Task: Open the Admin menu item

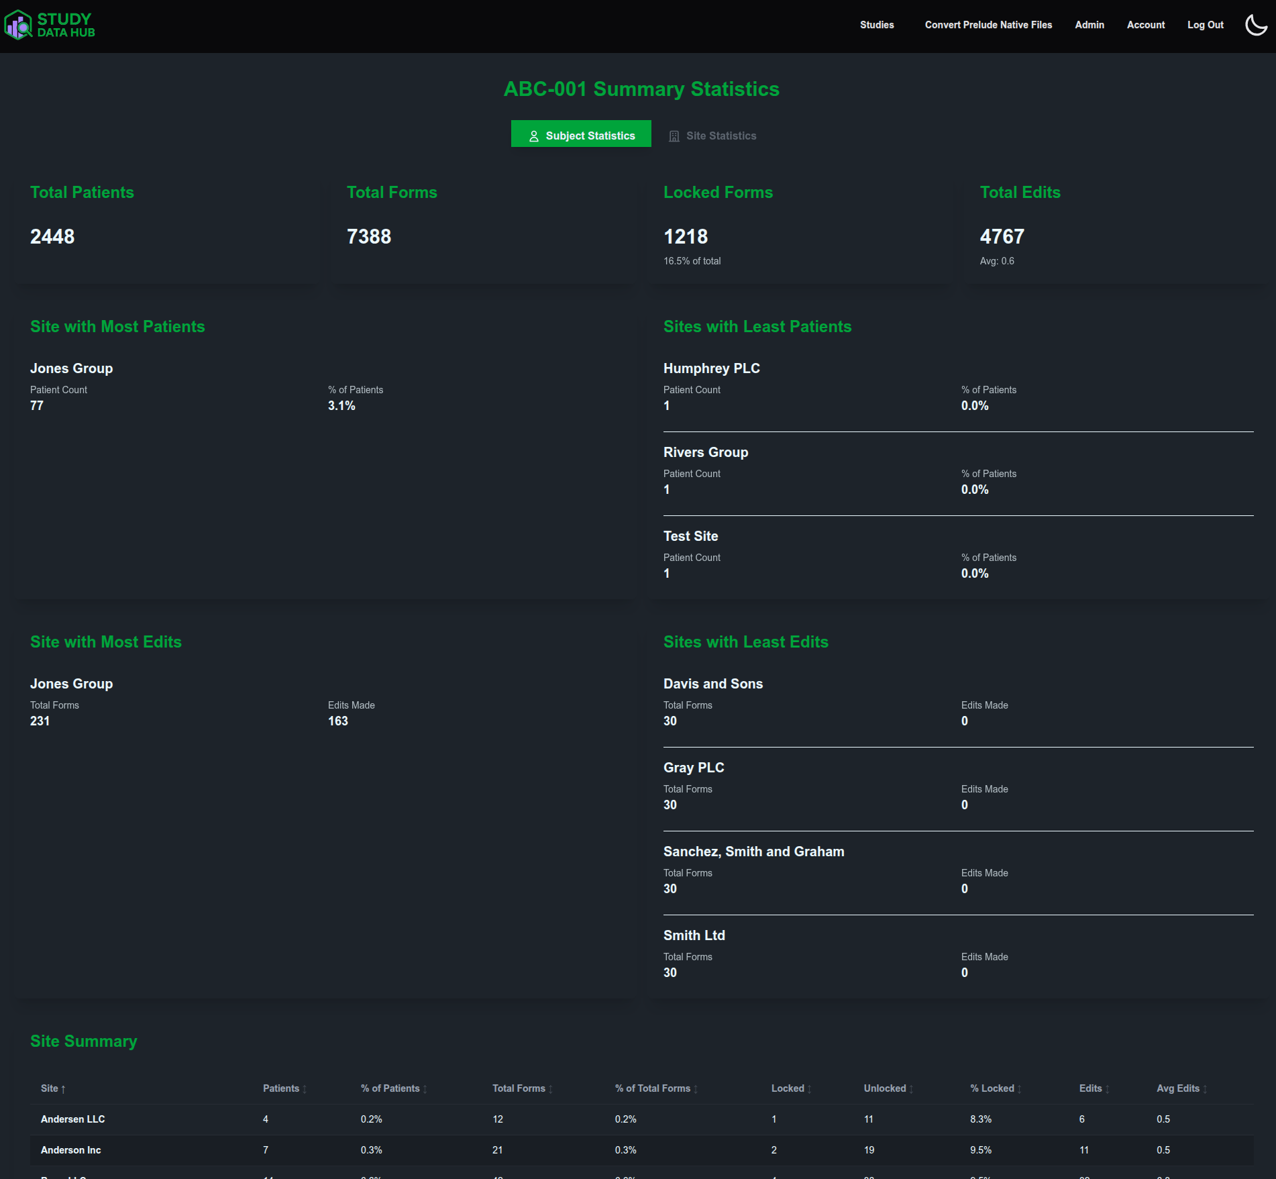Action: click(1089, 25)
